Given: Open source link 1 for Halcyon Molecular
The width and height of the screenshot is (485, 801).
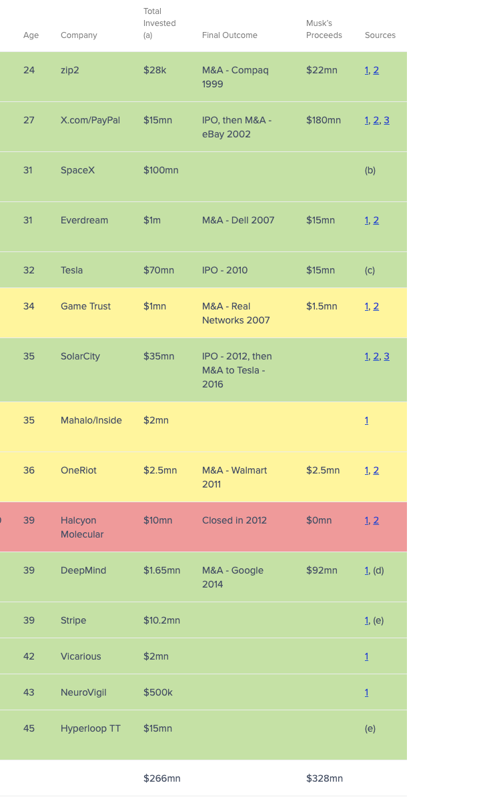Looking at the screenshot, I should coord(367,520).
